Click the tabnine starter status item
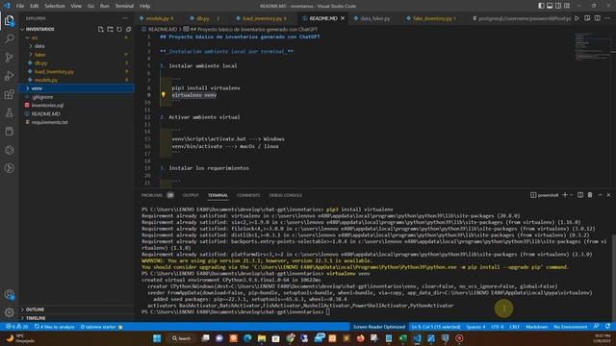 101,327
